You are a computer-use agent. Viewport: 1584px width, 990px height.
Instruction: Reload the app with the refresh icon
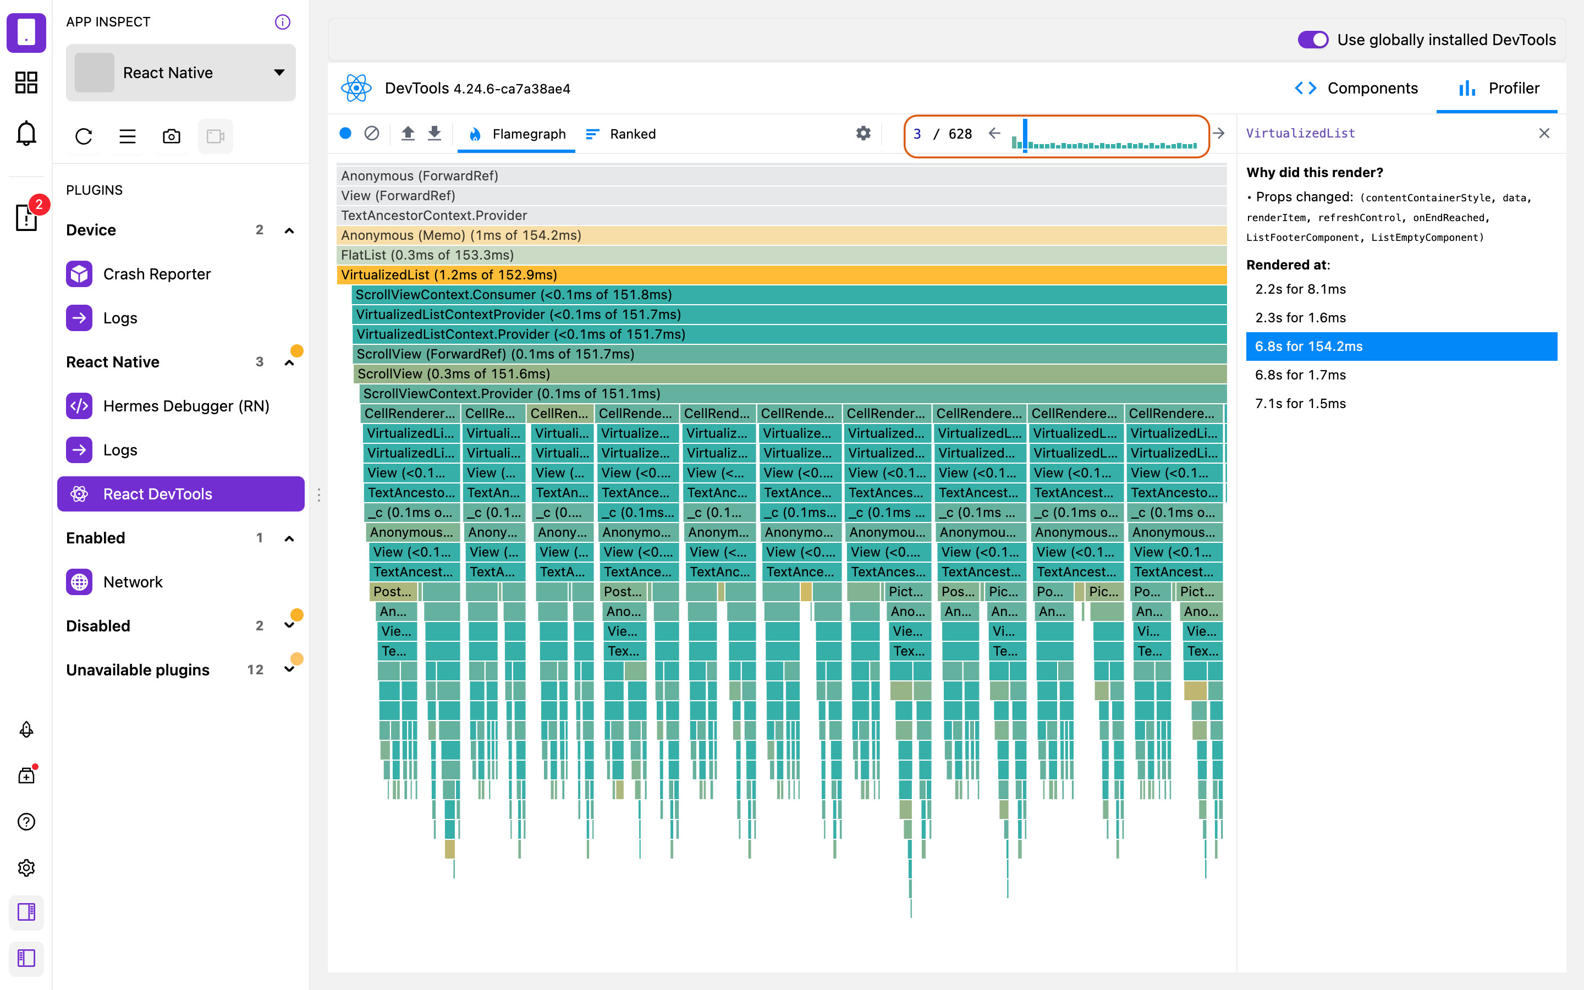[x=84, y=136]
